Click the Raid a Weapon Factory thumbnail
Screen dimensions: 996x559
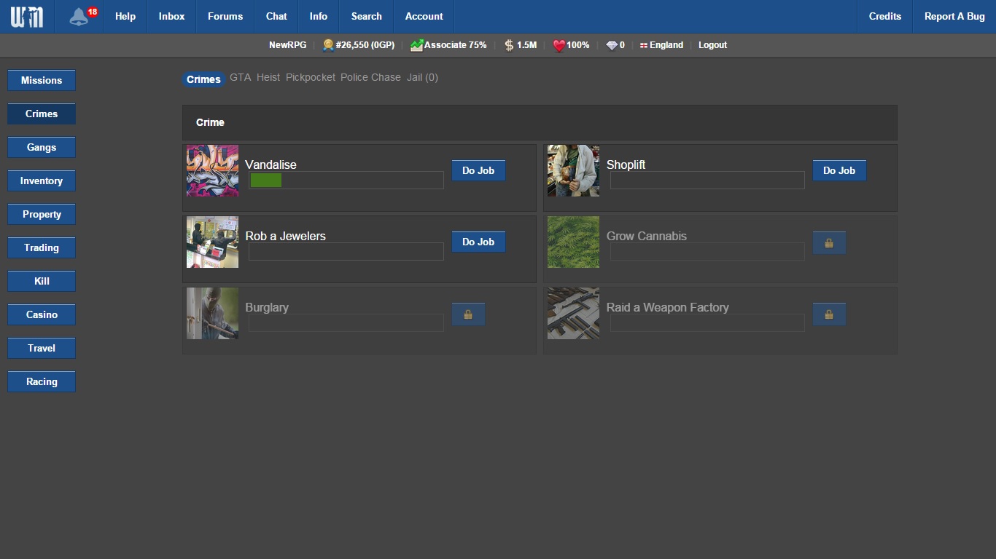coord(573,313)
